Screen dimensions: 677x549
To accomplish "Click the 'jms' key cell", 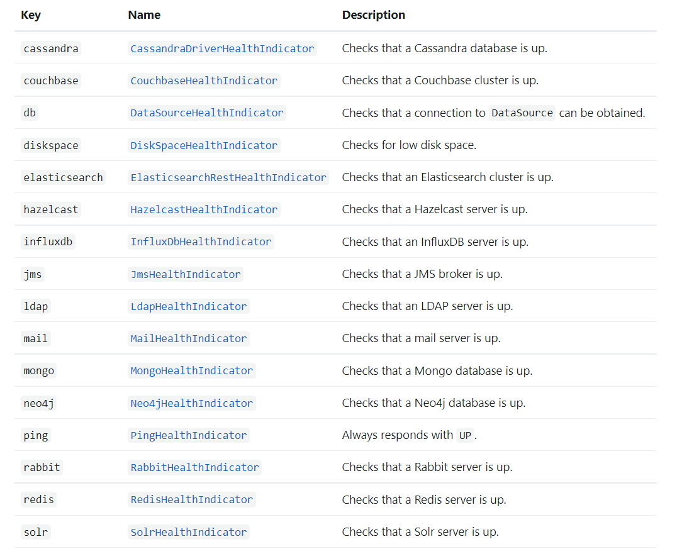I will pyautogui.click(x=32, y=274).
